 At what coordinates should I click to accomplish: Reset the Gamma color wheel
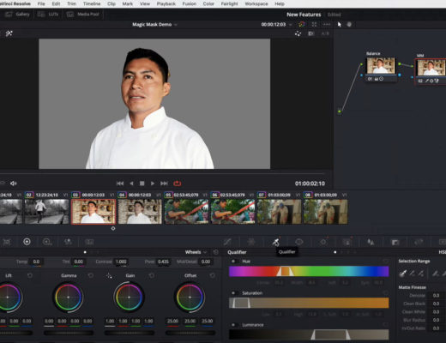tap(91, 275)
